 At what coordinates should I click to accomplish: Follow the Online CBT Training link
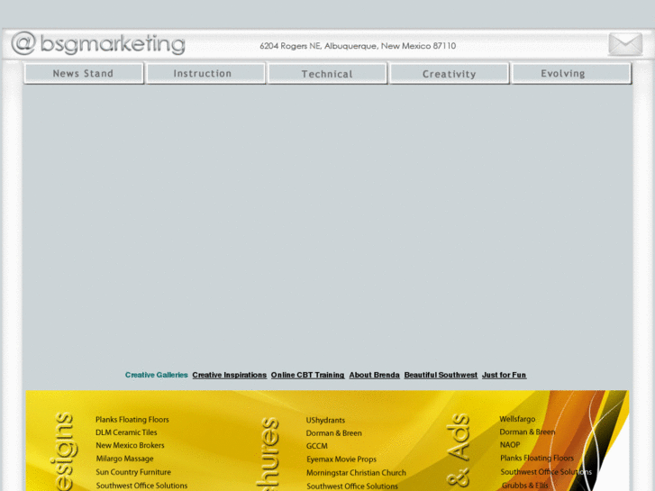pyautogui.click(x=307, y=375)
